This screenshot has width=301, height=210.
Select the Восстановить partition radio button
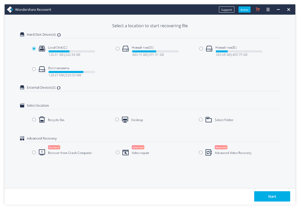[x=34, y=69]
